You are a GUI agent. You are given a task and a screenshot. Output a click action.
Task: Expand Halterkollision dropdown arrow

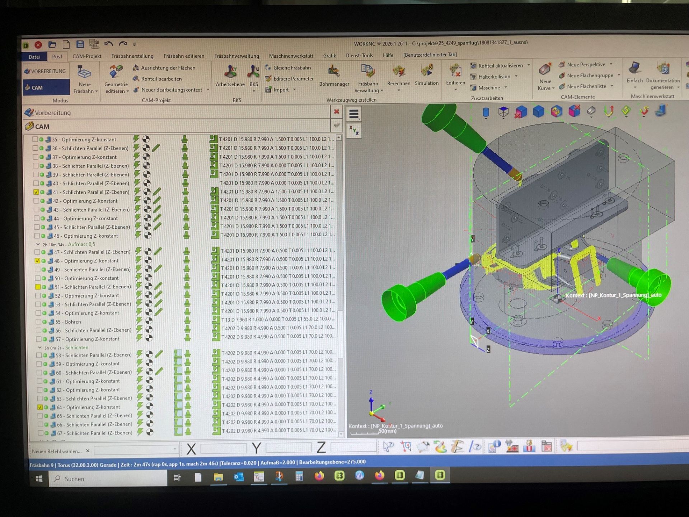[x=516, y=76]
